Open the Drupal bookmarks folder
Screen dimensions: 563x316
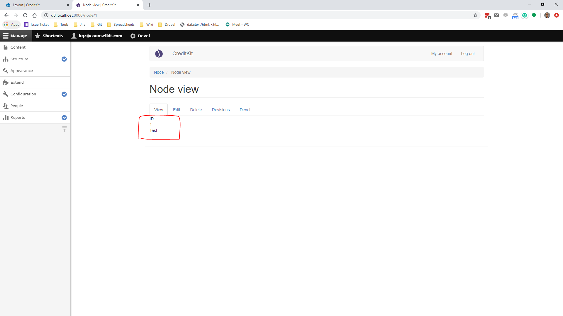(167, 25)
